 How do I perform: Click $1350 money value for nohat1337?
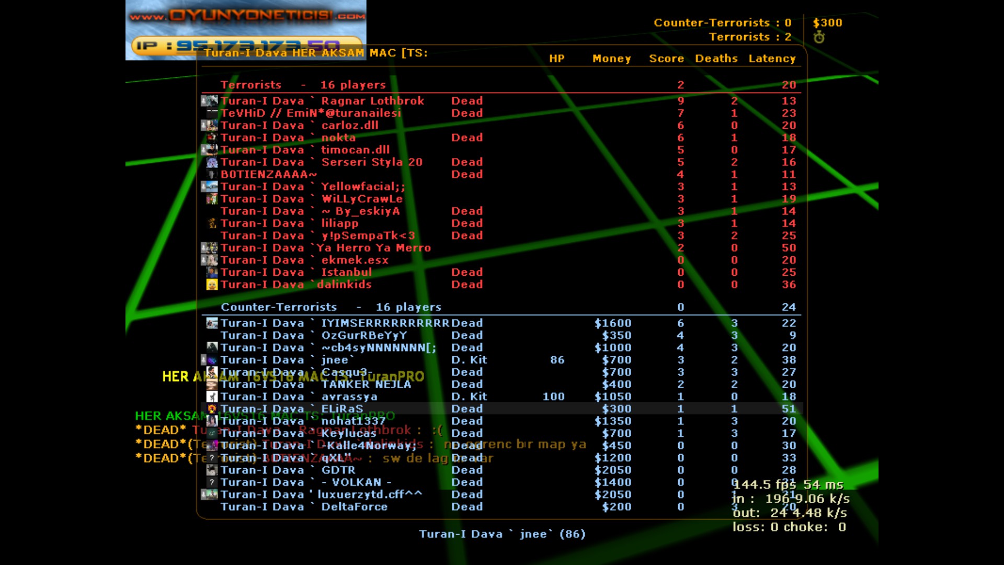tap(613, 421)
